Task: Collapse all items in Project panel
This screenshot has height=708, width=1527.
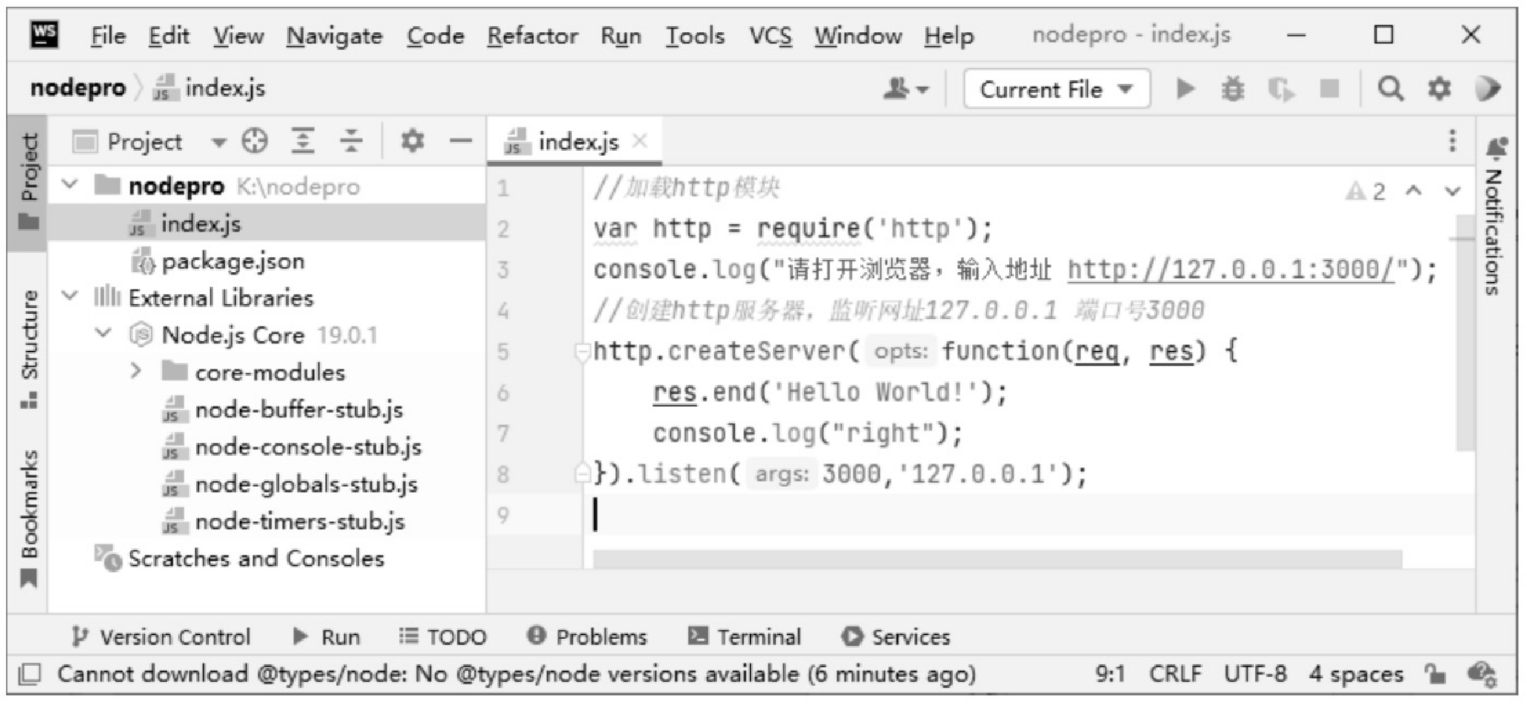Action: point(351,141)
